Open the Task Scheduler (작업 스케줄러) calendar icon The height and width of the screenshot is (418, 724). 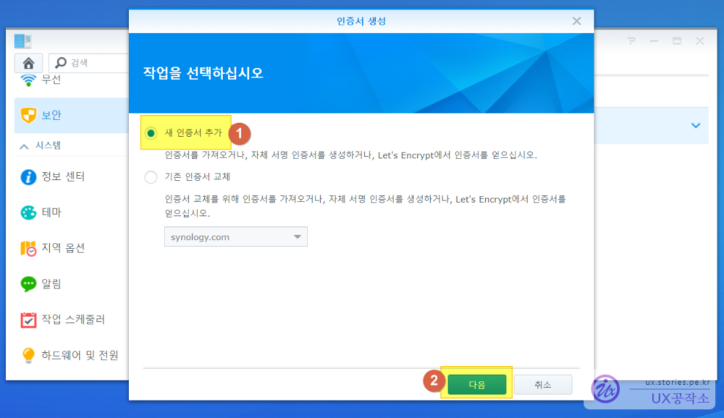(x=28, y=320)
